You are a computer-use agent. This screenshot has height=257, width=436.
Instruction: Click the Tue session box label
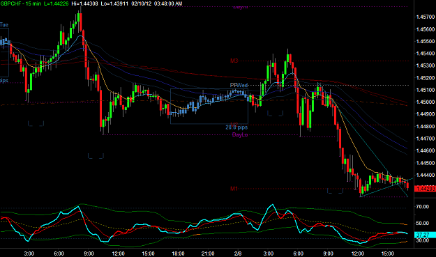pos(4,24)
